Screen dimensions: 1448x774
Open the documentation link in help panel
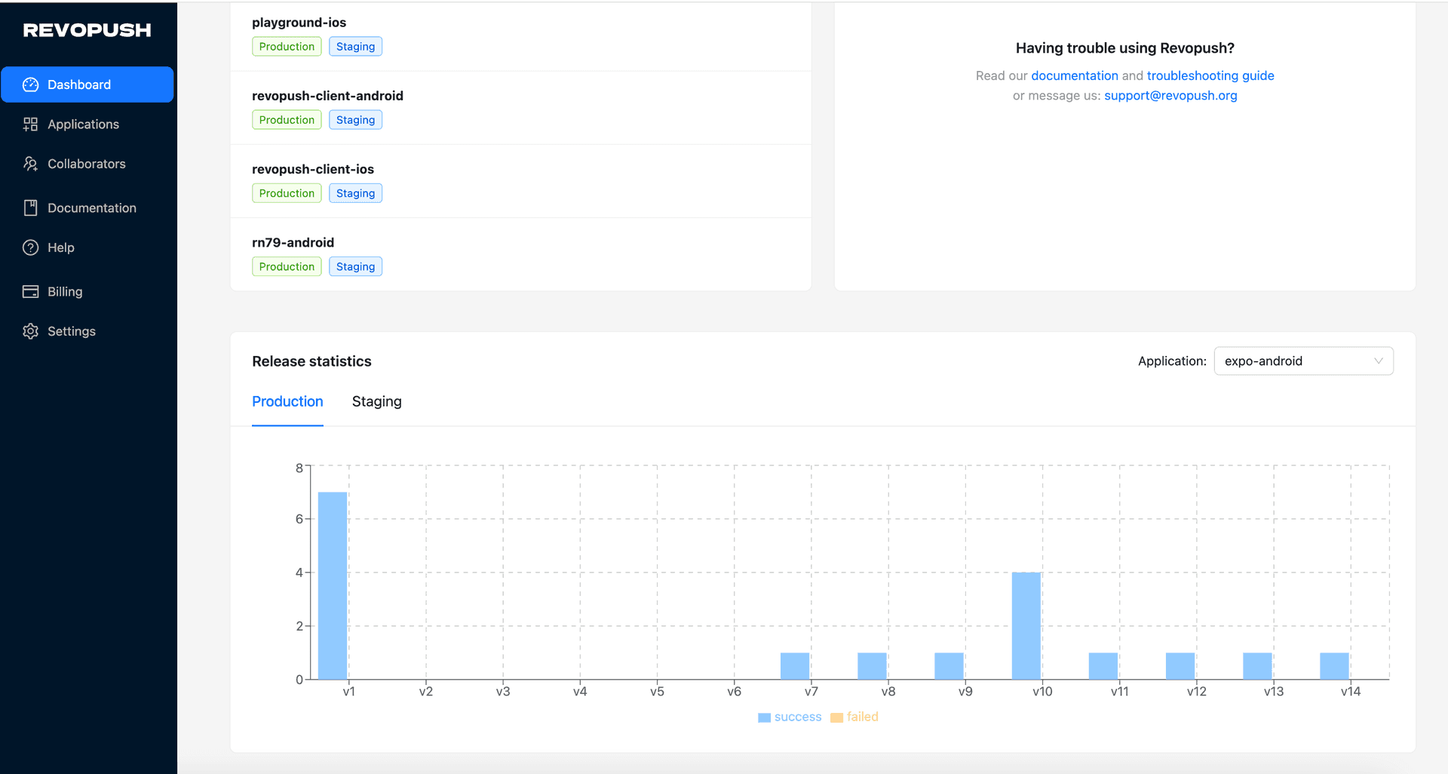point(1074,75)
